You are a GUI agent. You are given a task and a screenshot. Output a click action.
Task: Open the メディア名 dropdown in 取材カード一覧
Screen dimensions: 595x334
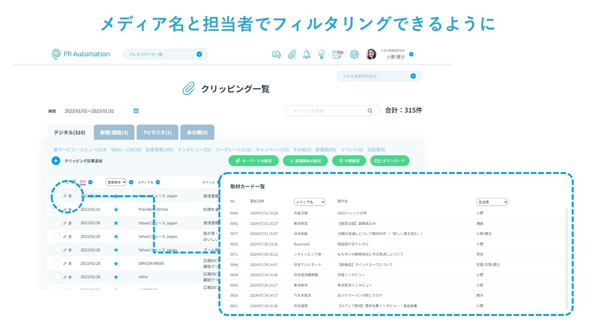[310, 202]
